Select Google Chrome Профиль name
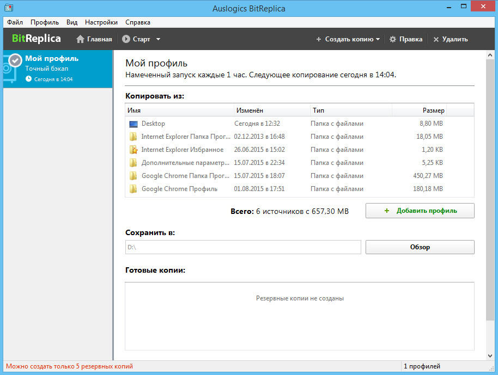Viewport: 498px width, 375px height. click(179, 189)
